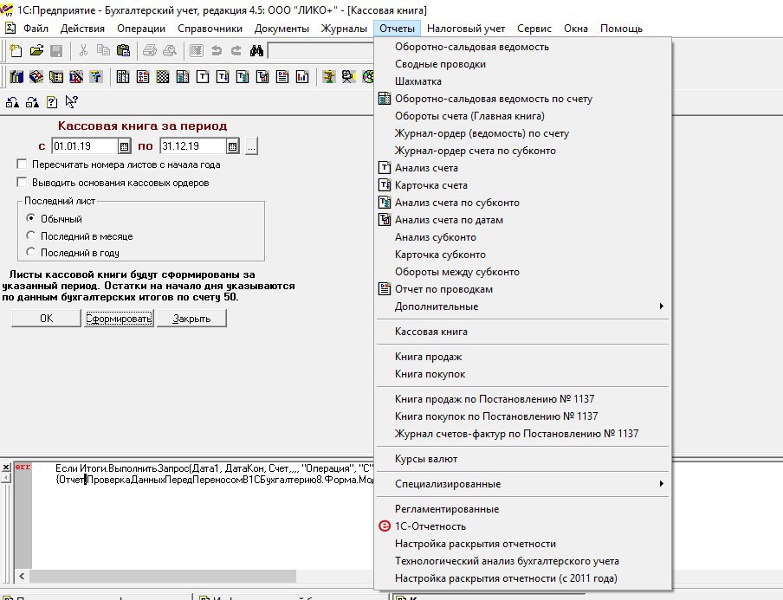Viewport: 783px width, 600px height.
Task: Open calendar picker for end date 31.12.19
Action: click(x=233, y=146)
